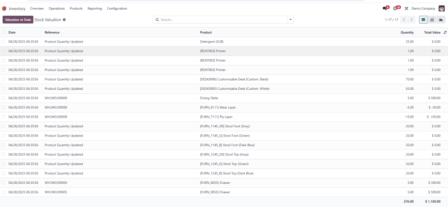The height and width of the screenshot is (207, 448).
Task: Switch to graph view
Action: (x=441, y=20)
